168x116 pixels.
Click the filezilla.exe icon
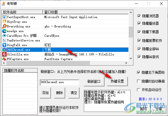4,54
